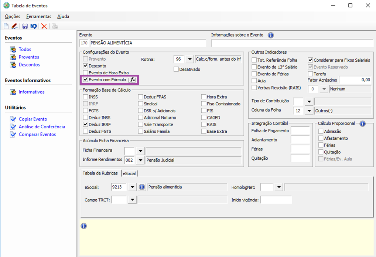Open the Comparar Eventos link
This screenshot has width=376, height=257.
point(37,134)
